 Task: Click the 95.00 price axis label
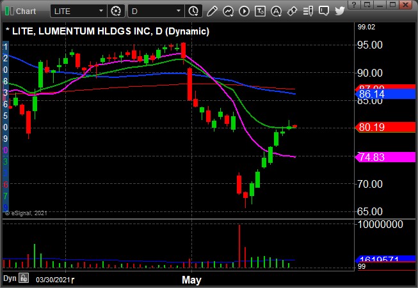tap(370, 45)
